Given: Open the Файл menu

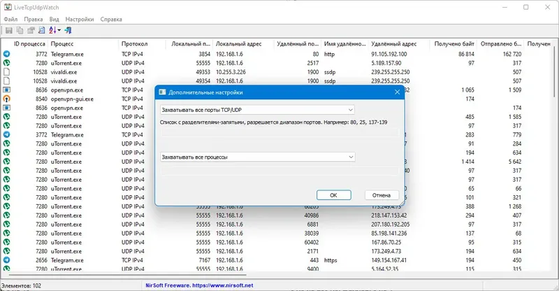Looking at the screenshot, I should click(10, 20).
